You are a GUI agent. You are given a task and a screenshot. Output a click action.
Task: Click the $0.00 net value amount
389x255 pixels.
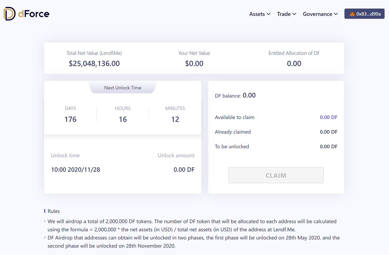[x=194, y=64]
